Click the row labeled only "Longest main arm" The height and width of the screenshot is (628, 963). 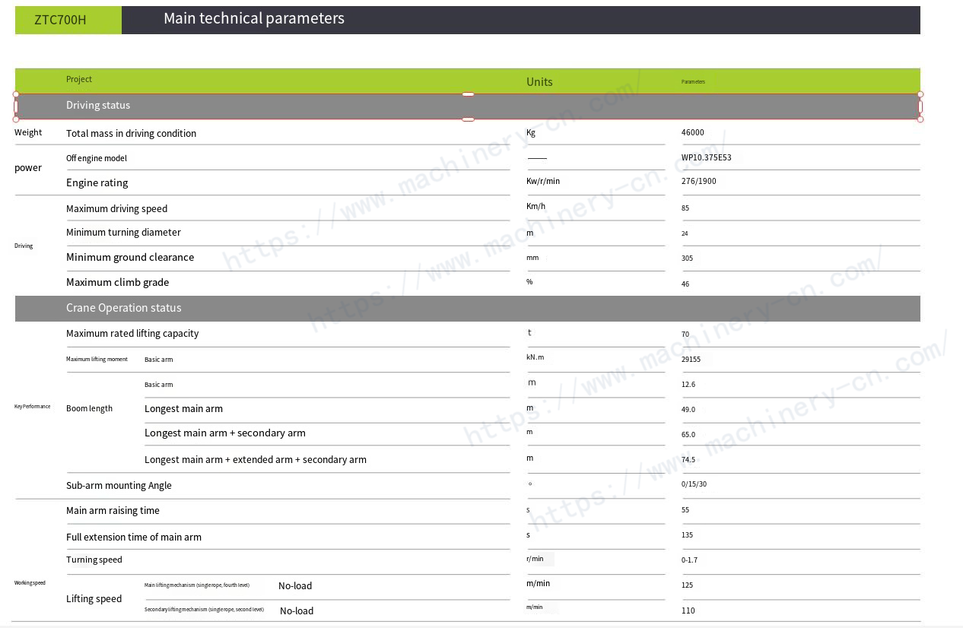(183, 408)
